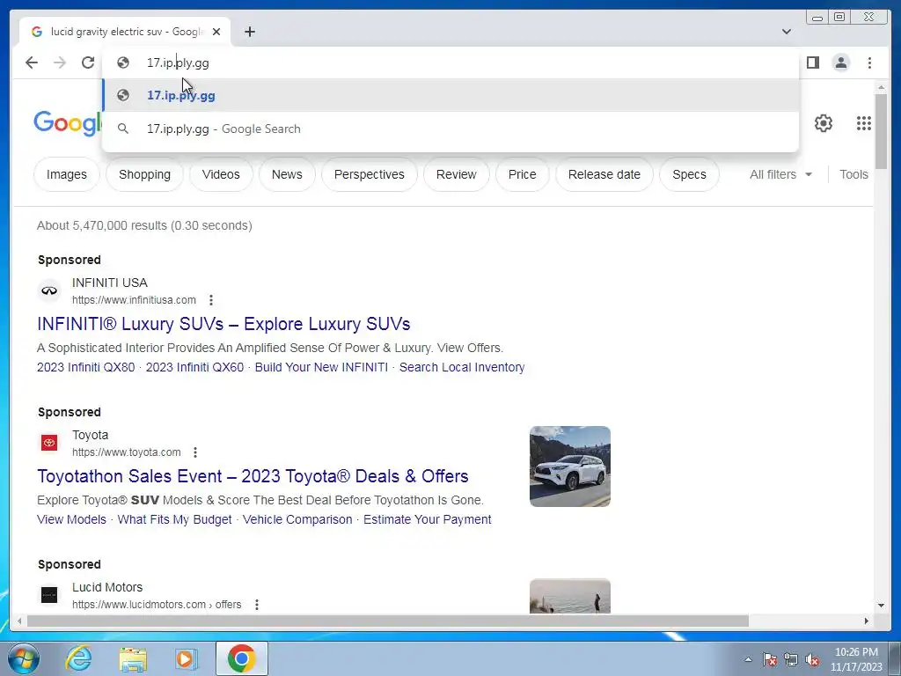Open the Lucid Motors ad thumbnail

570,596
